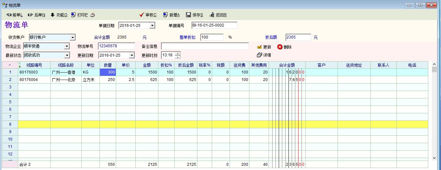Create a new order with 新增
Viewport: 441px width, 170px height.
171,15
